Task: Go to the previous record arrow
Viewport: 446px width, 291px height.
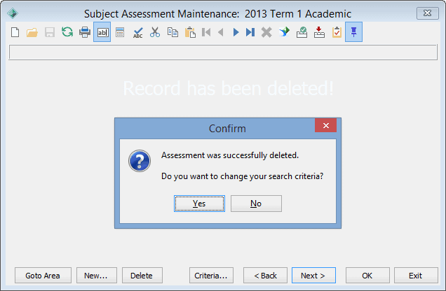Action: (220, 32)
